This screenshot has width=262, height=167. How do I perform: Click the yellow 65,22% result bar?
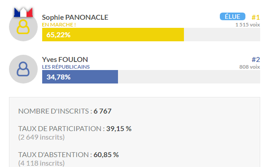pos(113,35)
